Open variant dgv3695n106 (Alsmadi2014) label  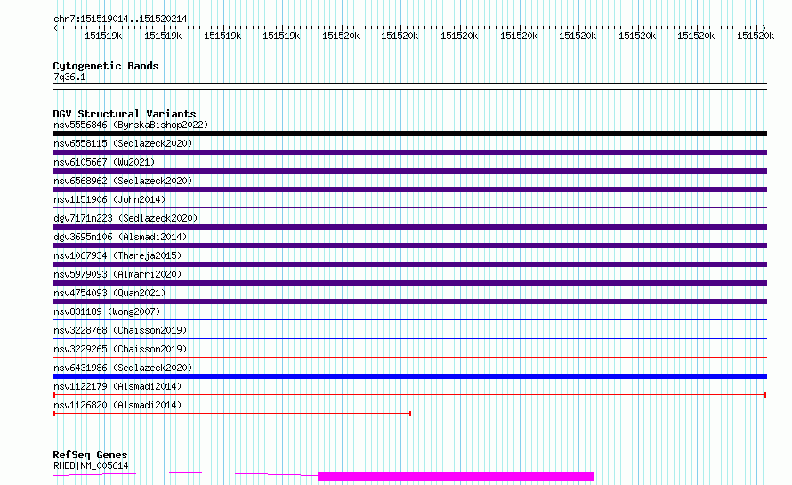[120, 237]
